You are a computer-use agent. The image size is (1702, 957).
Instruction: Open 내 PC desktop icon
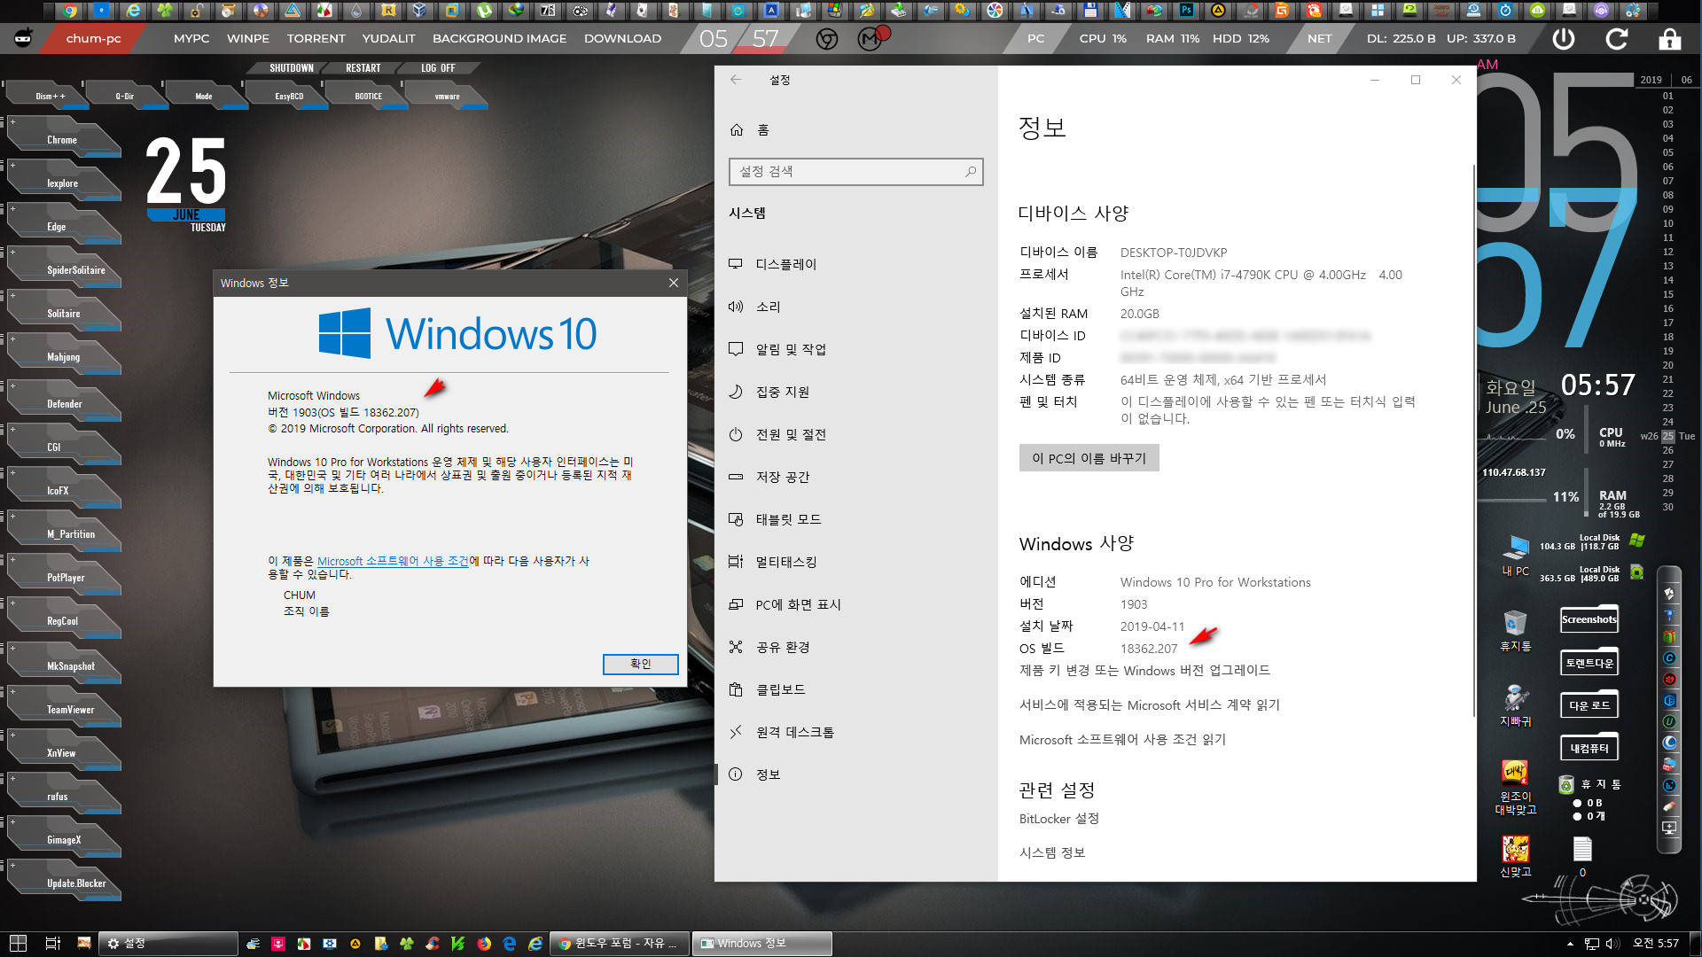point(1516,555)
